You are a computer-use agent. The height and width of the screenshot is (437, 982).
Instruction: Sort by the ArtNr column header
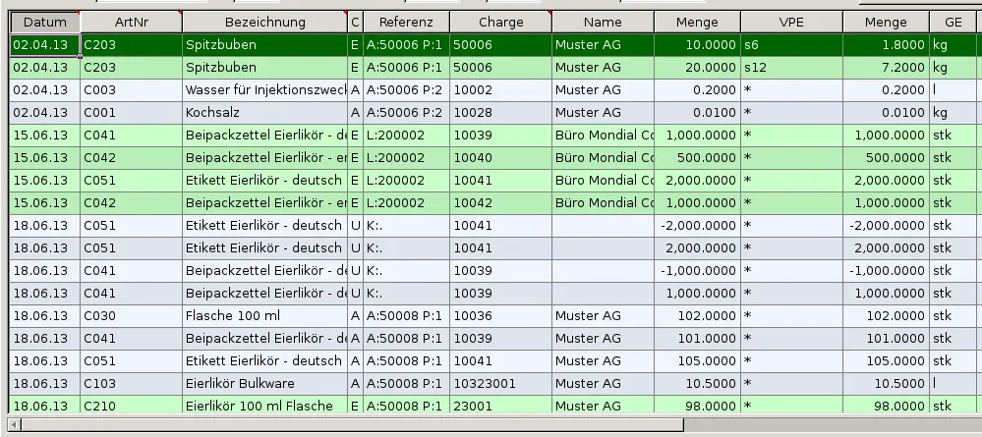click(132, 23)
